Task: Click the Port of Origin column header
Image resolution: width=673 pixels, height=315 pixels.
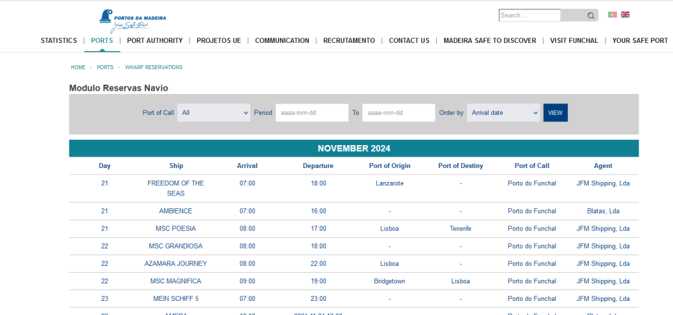Action: 390,166
